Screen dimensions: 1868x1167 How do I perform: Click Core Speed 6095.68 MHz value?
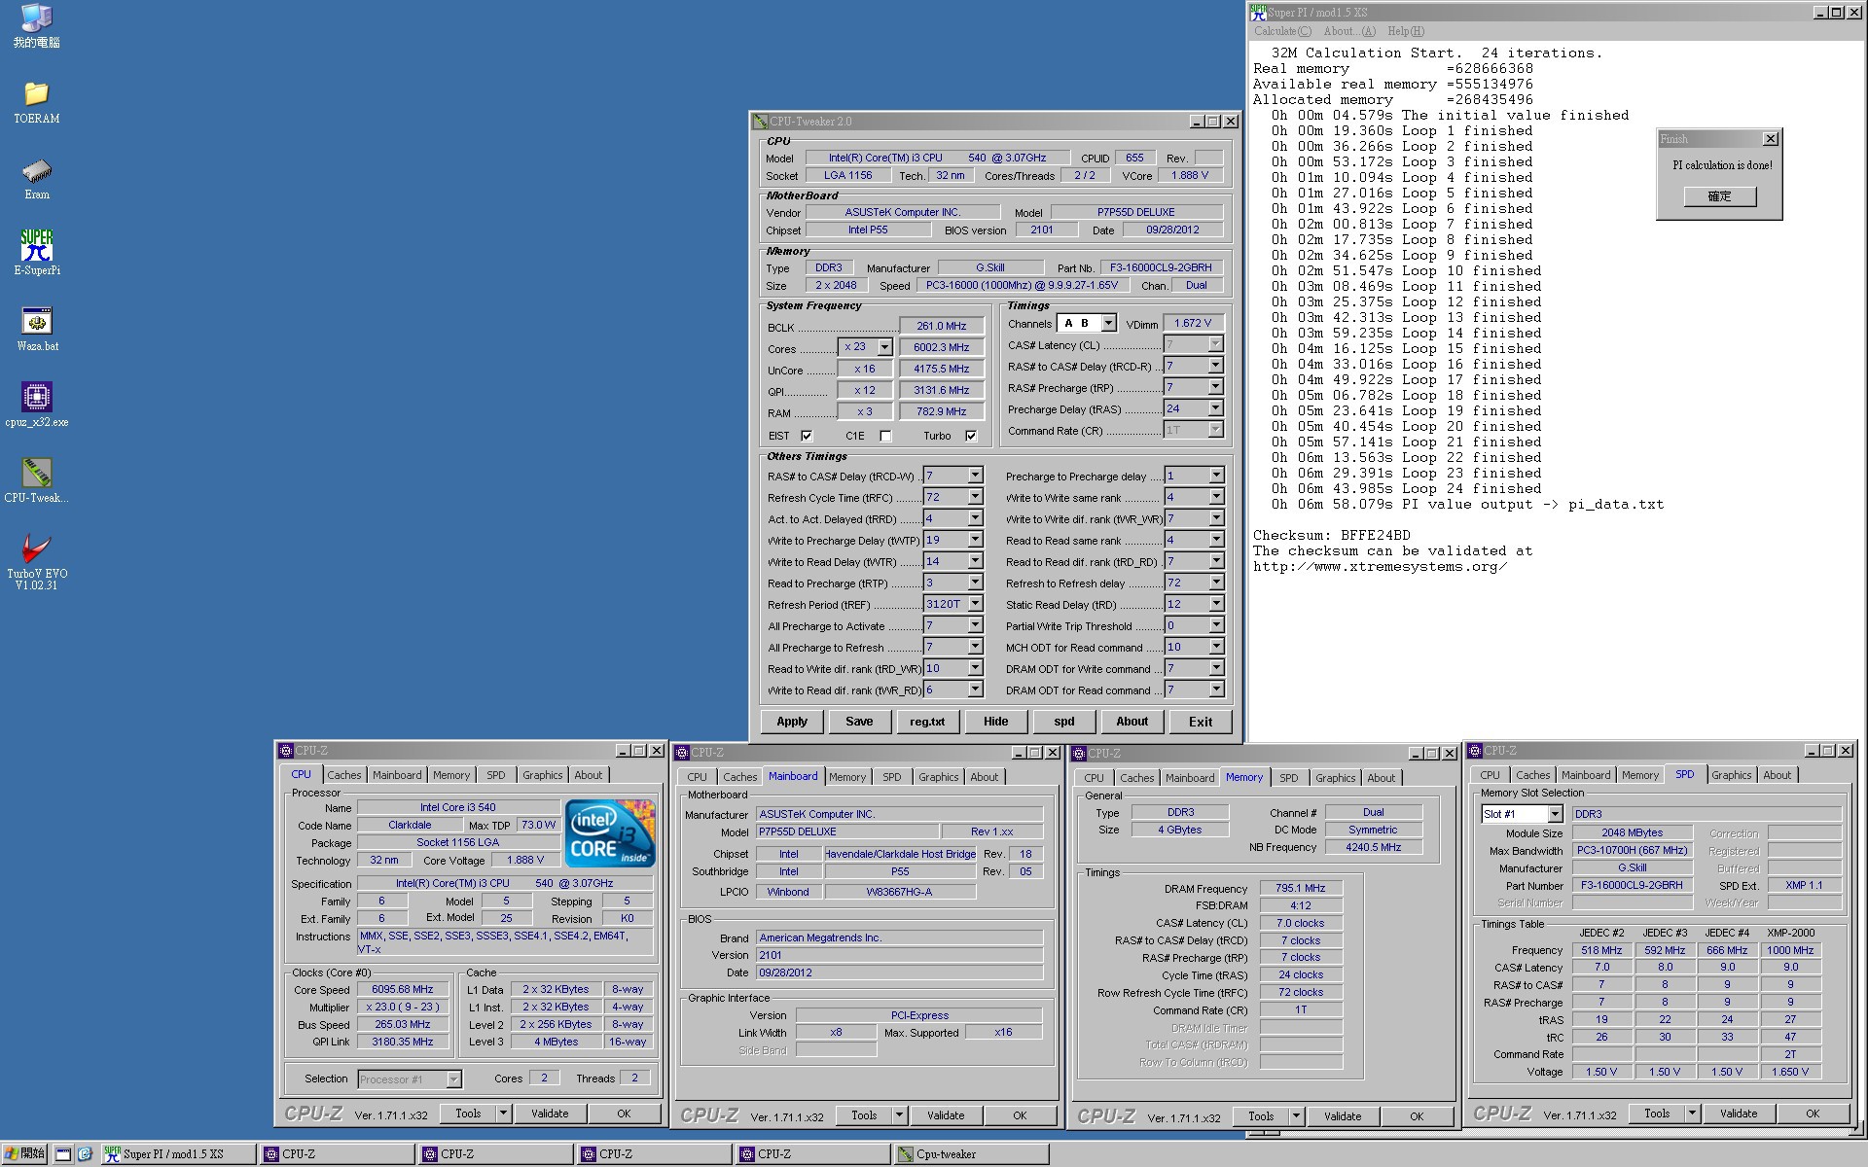[x=402, y=989]
